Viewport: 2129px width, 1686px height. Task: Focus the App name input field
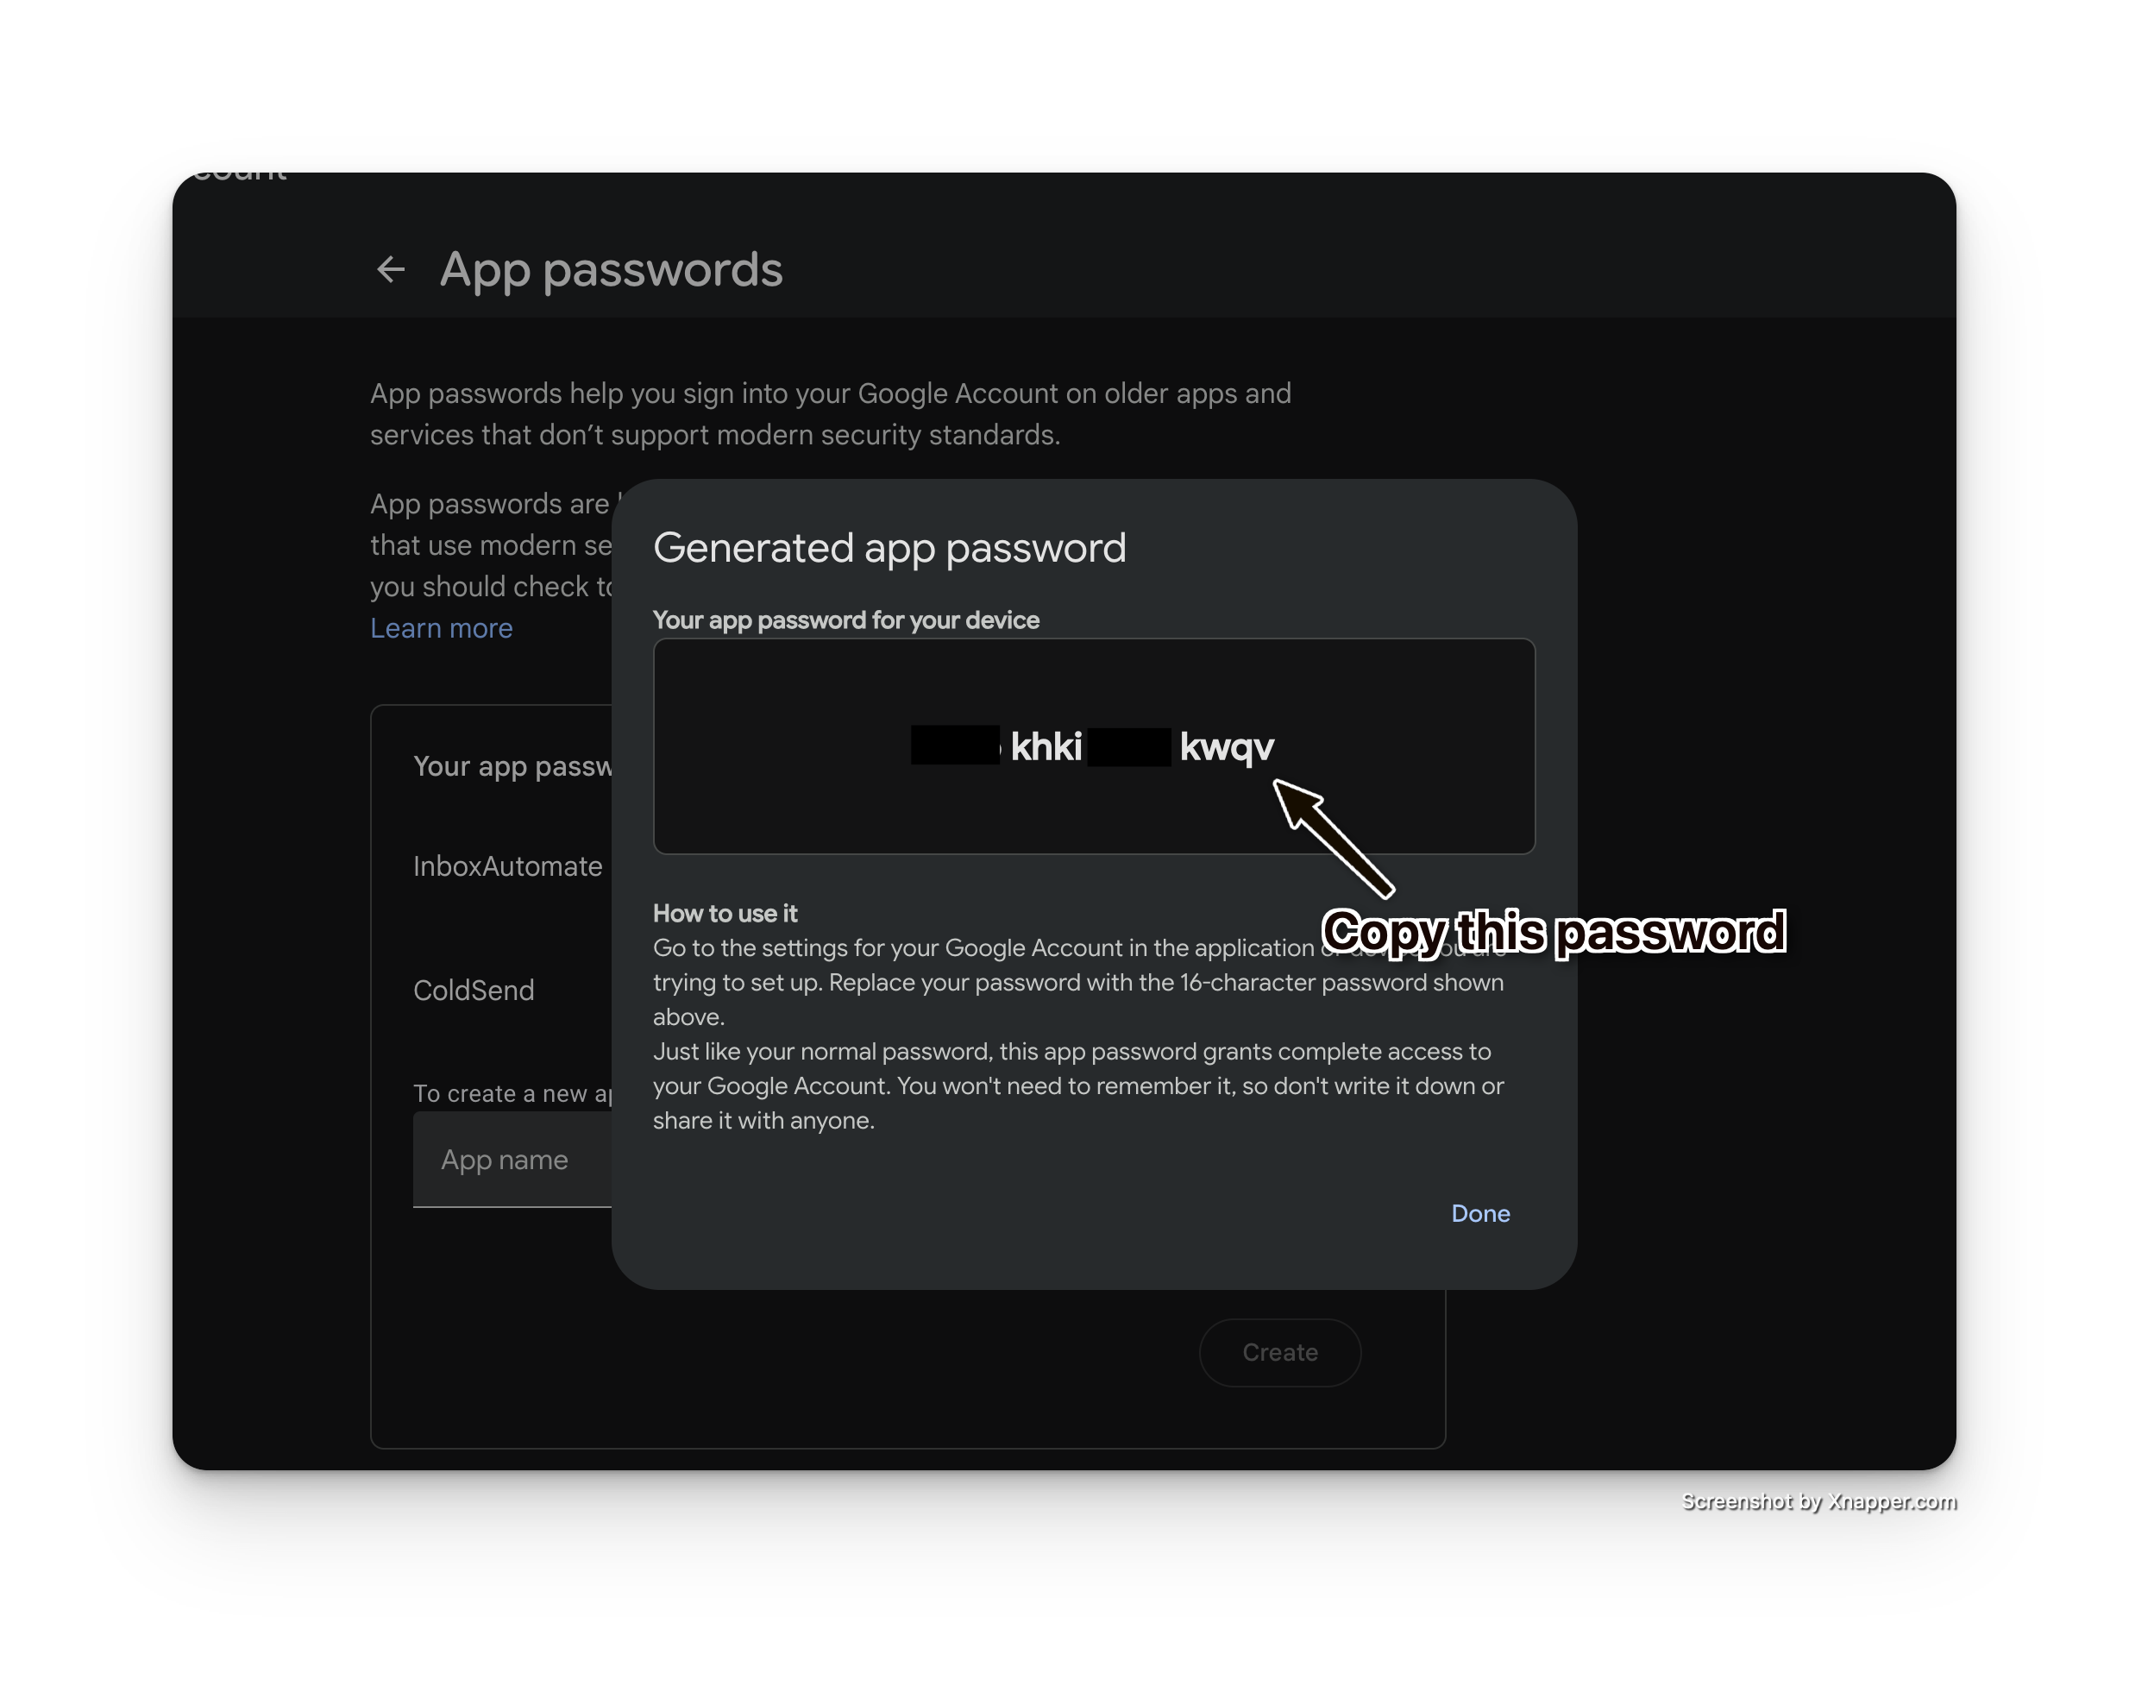(x=513, y=1160)
